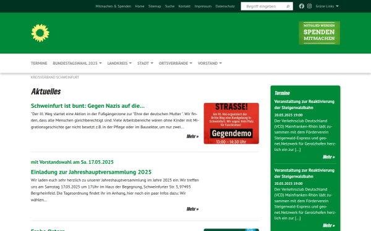Open the Facebook icon link
371x231 pixels.
pyautogui.click(x=302, y=6)
